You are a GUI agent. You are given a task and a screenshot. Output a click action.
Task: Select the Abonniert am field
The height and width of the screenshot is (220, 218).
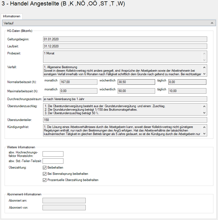click(64, 201)
